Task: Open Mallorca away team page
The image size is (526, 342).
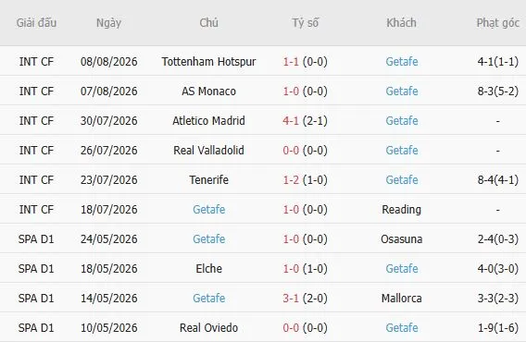Action: click(402, 299)
